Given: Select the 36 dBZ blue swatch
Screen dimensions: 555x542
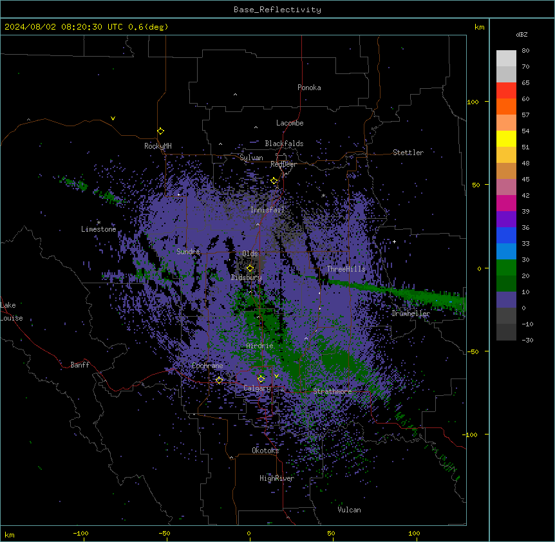Looking at the screenshot, I should coord(506,235).
